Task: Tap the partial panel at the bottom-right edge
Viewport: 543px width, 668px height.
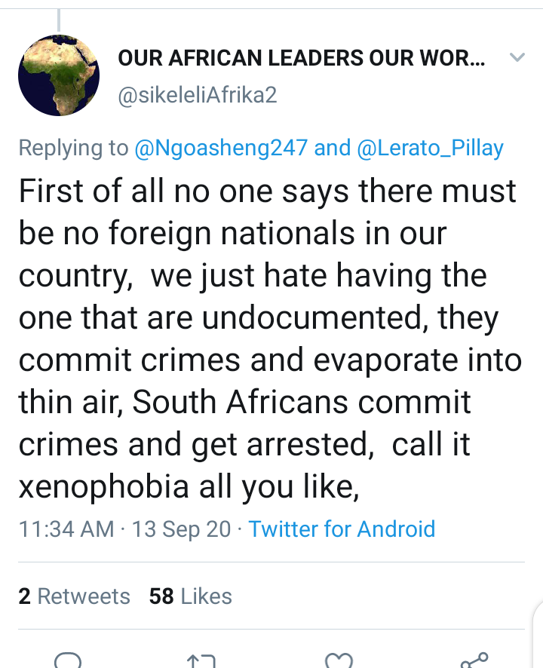Action: tap(538, 635)
